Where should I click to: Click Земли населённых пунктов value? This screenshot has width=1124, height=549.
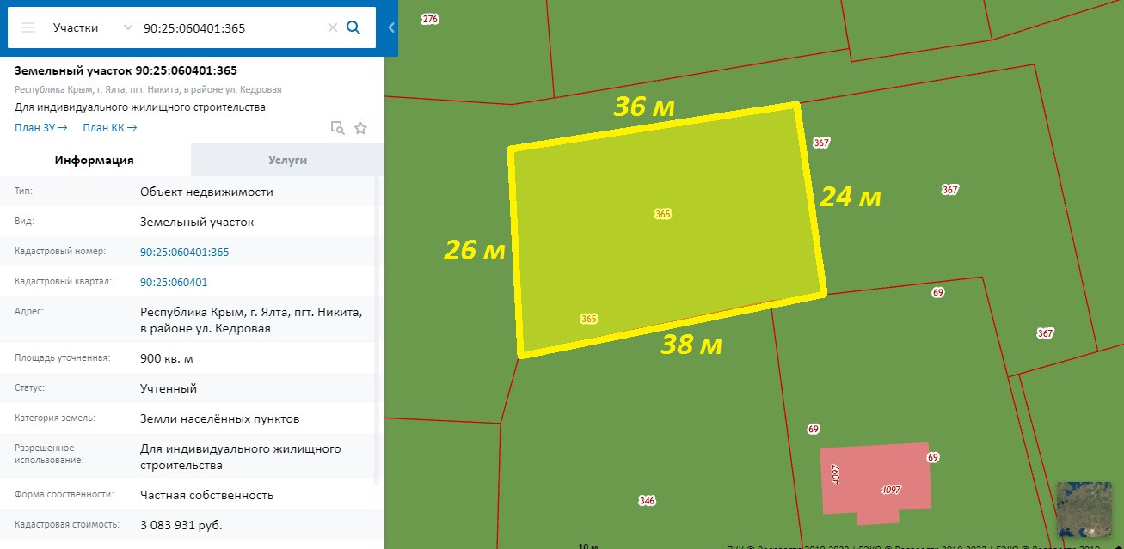click(220, 418)
